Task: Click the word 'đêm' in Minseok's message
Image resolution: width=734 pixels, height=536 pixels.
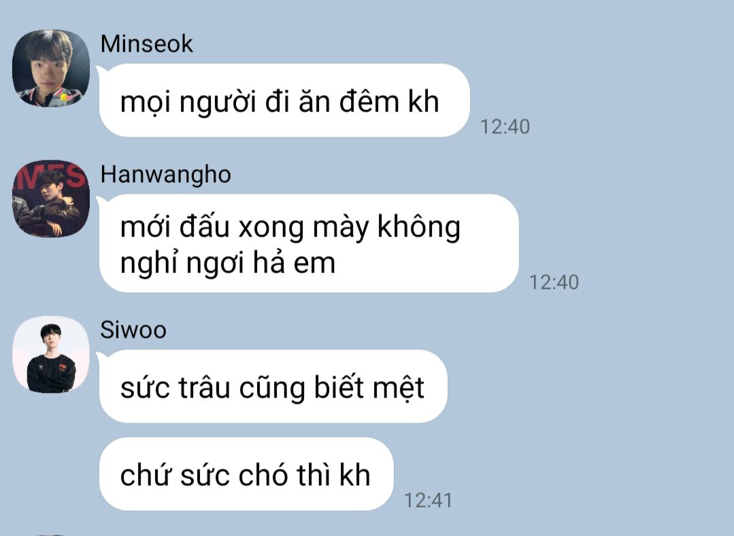Action: click(x=369, y=101)
